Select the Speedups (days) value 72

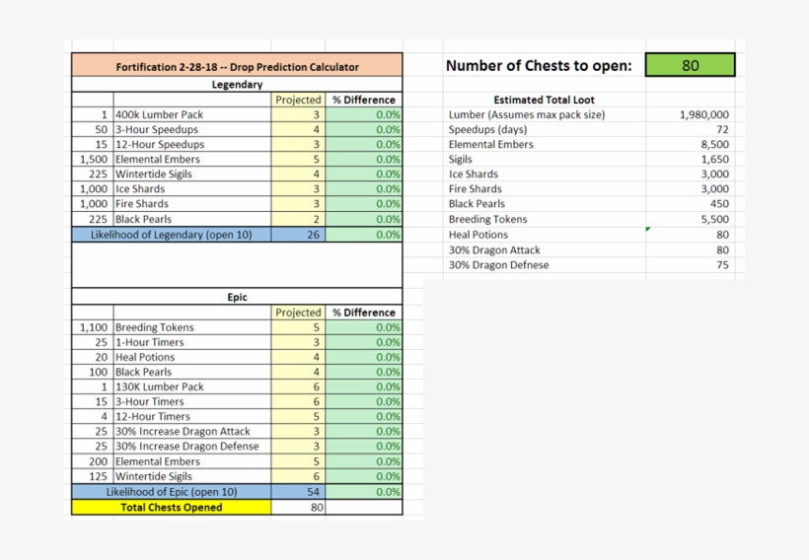pos(691,129)
